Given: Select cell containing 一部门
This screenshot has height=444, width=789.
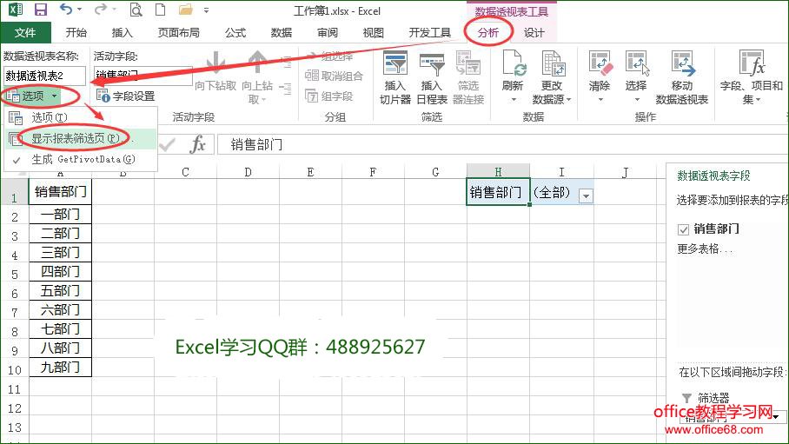Looking at the screenshot, I should pyautogui.click(x=60, y=215).
